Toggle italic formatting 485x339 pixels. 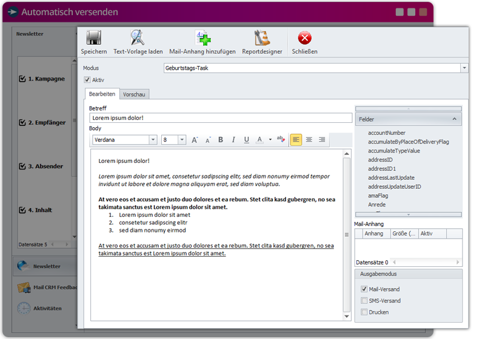pyautogui.click(x=233, y=140)
